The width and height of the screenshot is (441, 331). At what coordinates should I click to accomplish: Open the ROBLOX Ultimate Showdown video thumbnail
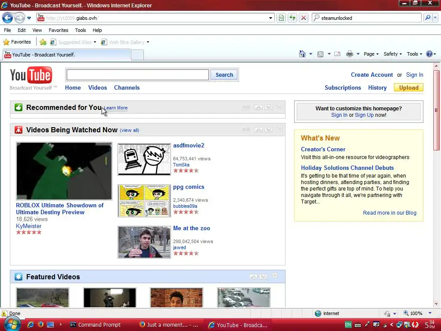(64, 171)
